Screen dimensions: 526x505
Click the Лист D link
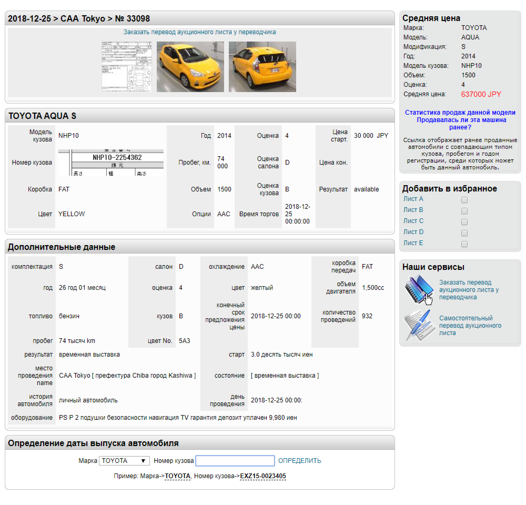(x=413, y=231)
